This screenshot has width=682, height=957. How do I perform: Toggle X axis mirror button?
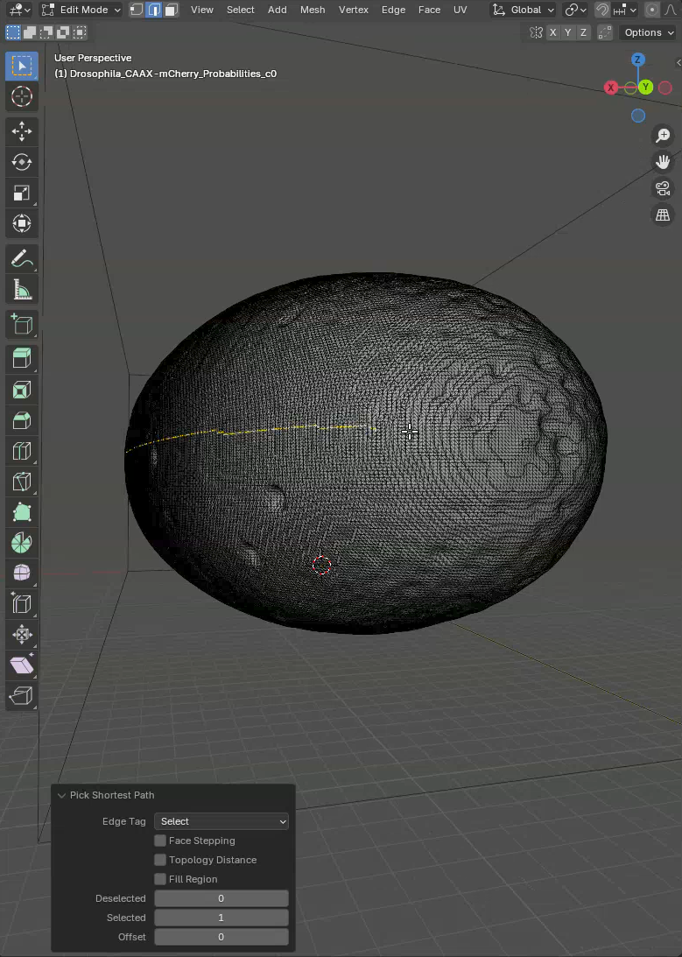tap(552, 32)
